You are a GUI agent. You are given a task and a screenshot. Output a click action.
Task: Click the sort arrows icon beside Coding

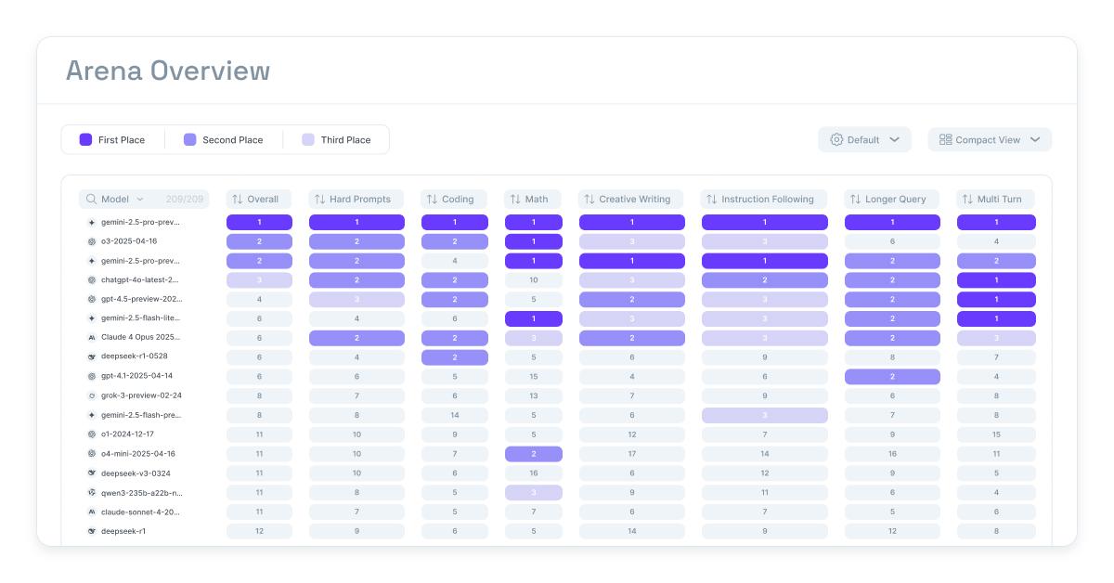(x=432, y=199)
